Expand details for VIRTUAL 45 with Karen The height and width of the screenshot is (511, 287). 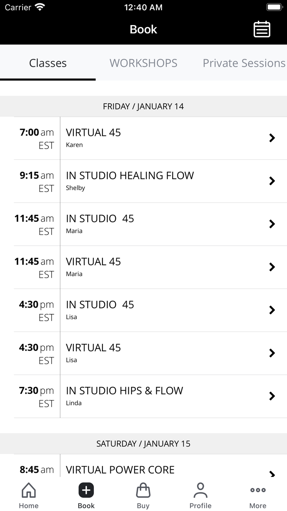click(x=143, y=138)
